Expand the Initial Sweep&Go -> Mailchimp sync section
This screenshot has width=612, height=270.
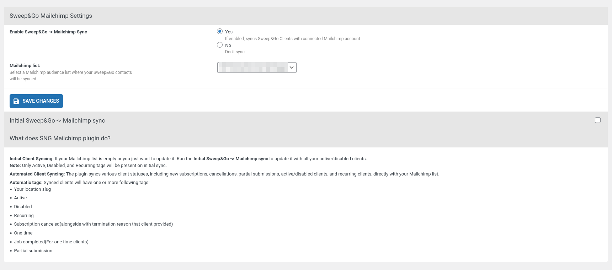click(x=57, y=121)
